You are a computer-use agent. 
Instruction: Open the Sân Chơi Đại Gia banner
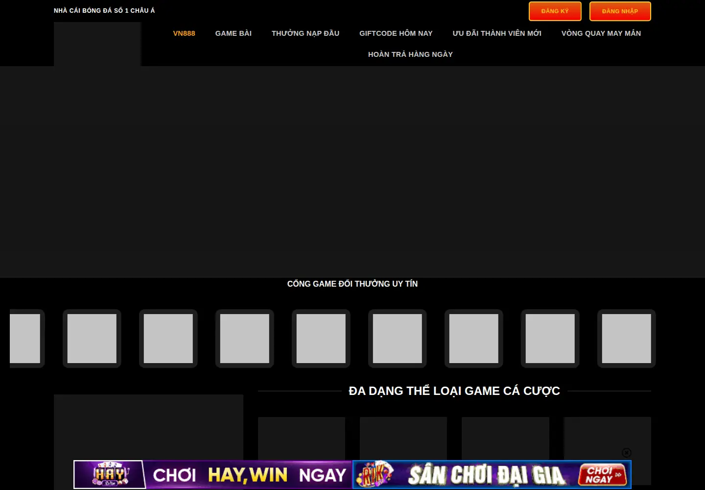[492, 474]
